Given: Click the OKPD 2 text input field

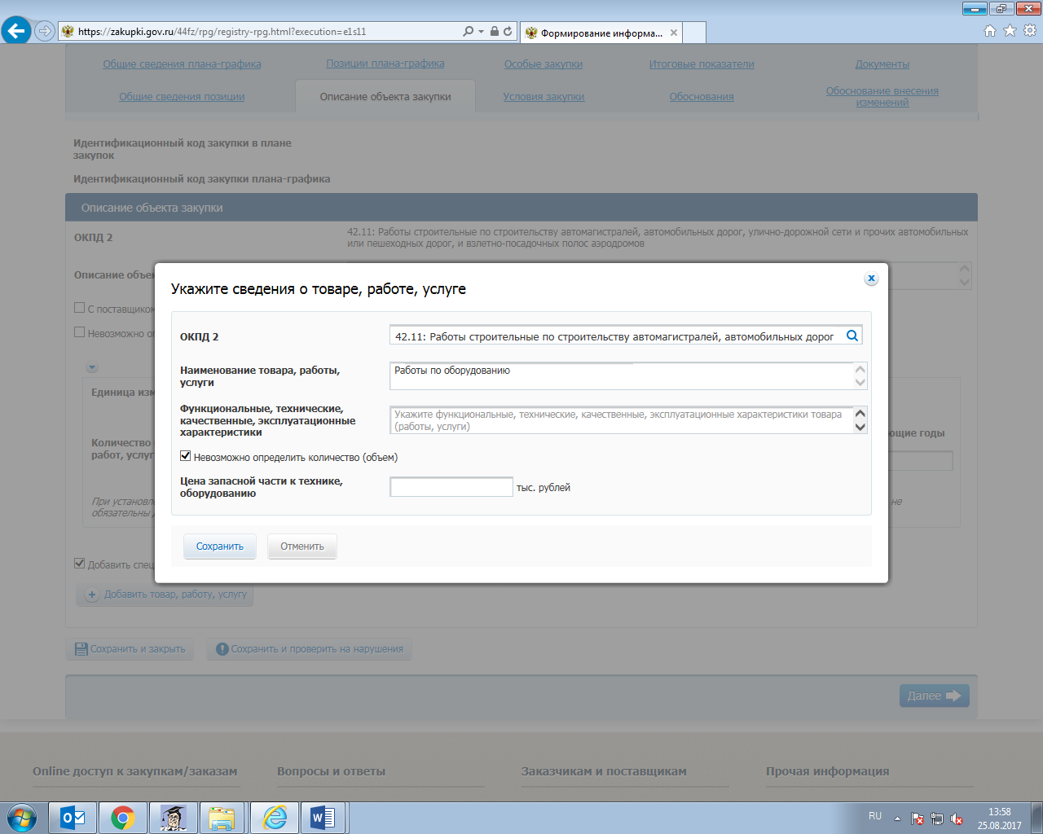Looking at the screenshot, I should click(616, 336).
